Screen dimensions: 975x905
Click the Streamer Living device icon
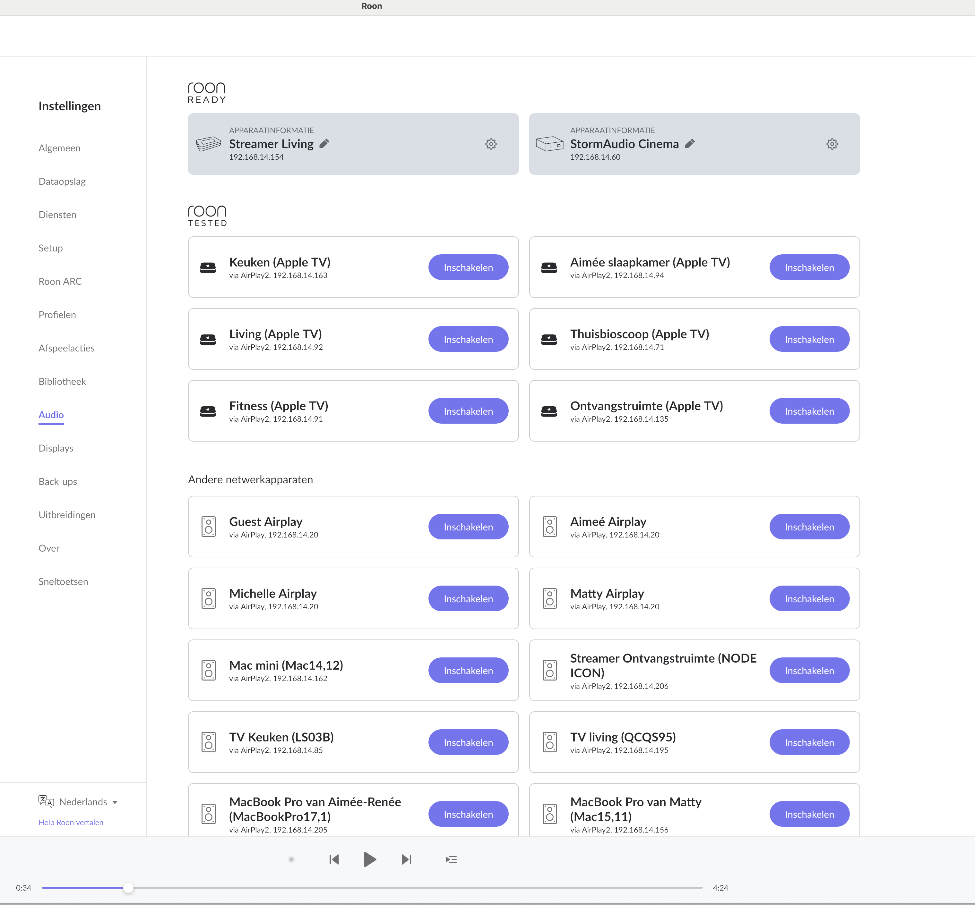coord(208,143)
